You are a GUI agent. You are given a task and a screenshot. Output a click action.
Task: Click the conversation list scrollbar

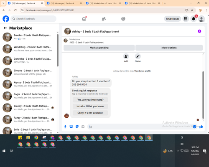(58, 50)
